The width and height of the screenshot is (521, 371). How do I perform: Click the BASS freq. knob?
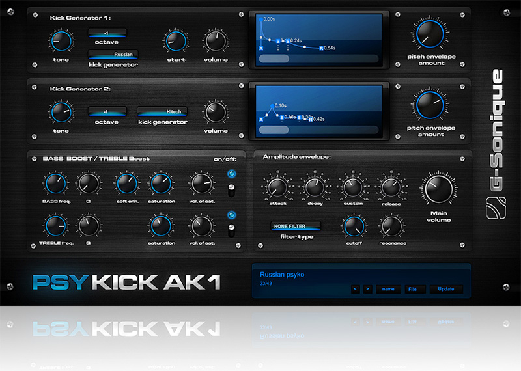pyautogui.click(x=56, y=185)
